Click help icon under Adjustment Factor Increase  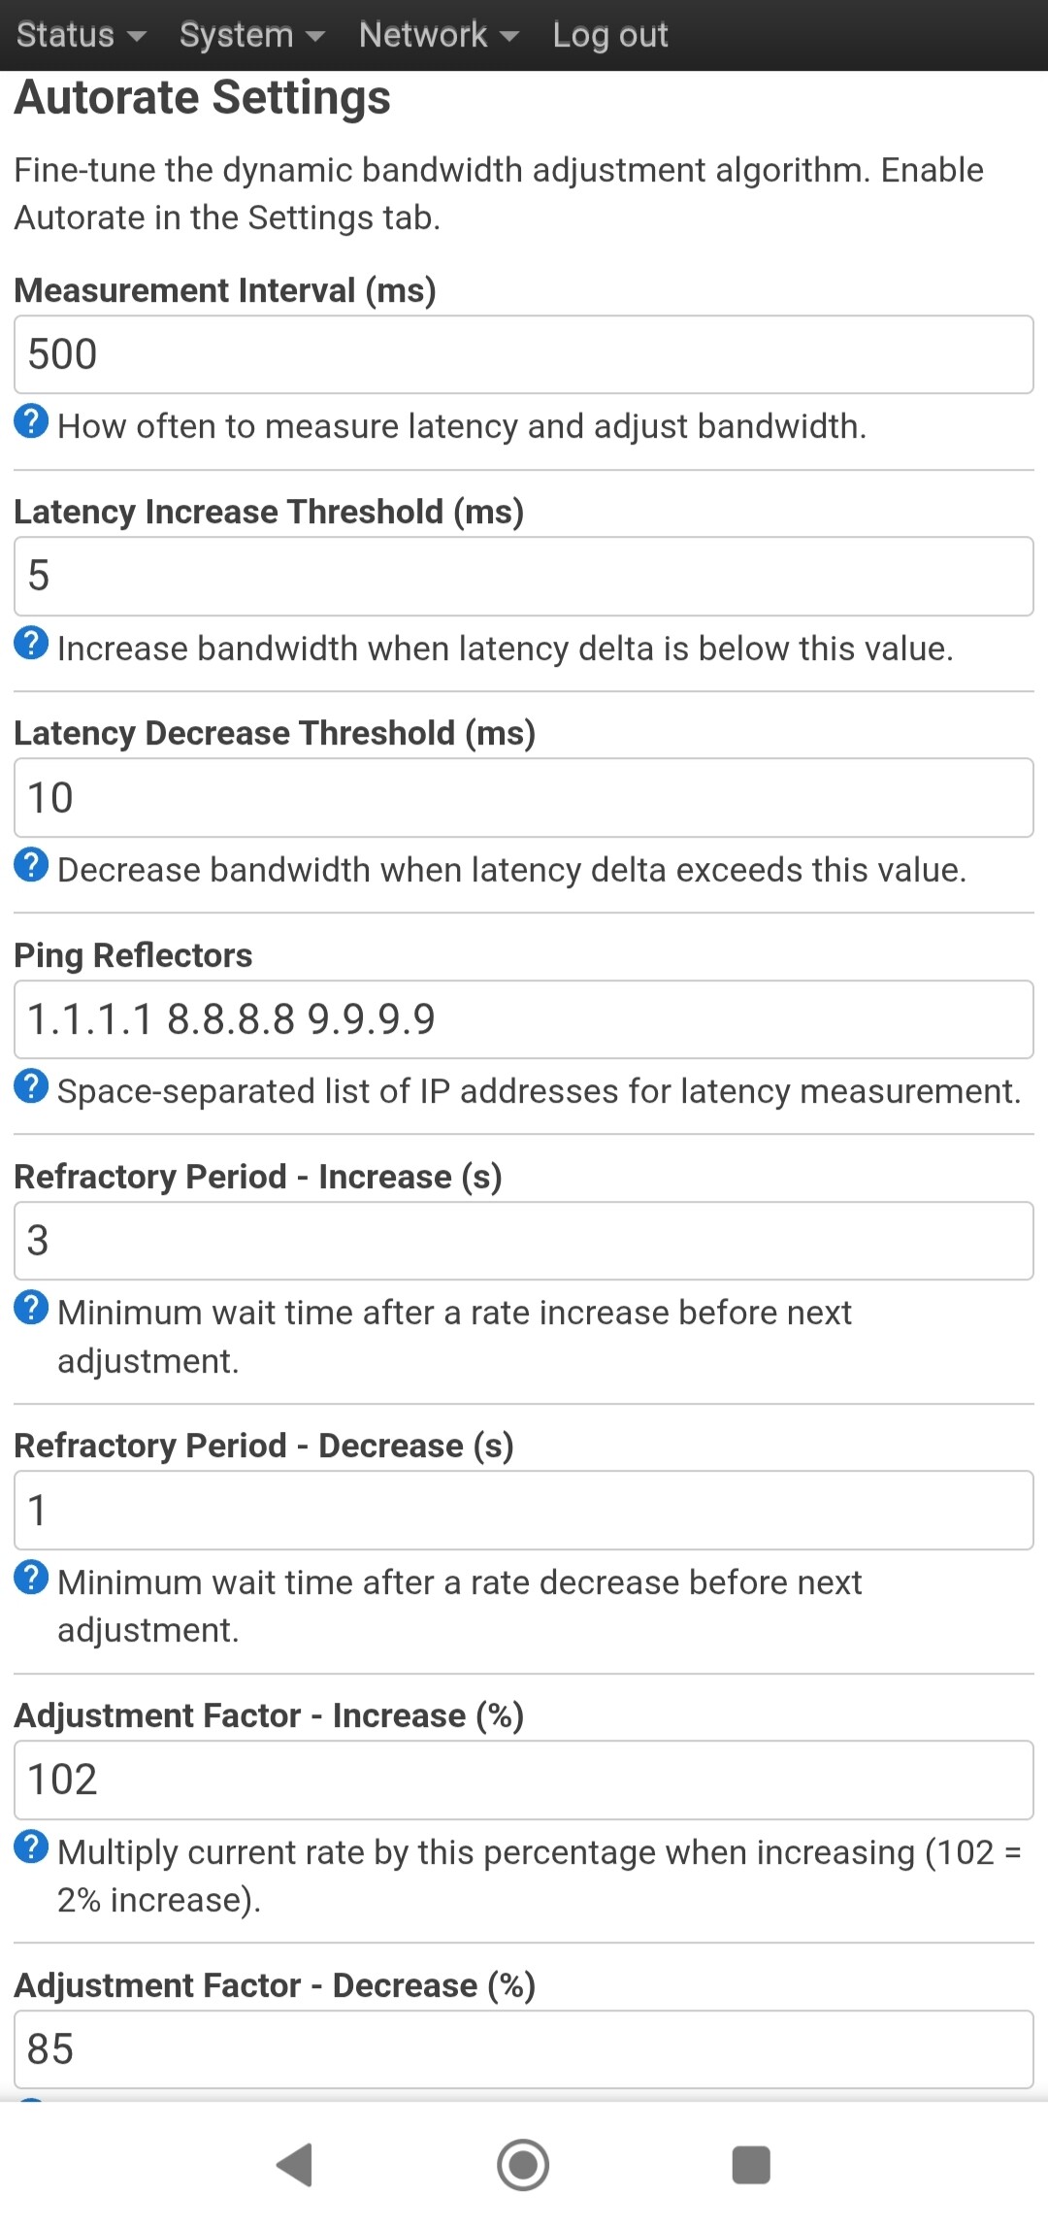pyautogui.click(x=31, y=1847)
